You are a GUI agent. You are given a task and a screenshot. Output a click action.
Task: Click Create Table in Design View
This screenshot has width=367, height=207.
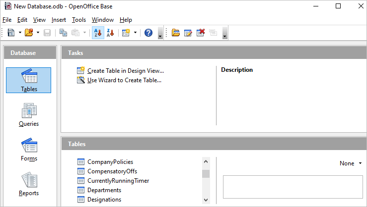coord(125,71)
